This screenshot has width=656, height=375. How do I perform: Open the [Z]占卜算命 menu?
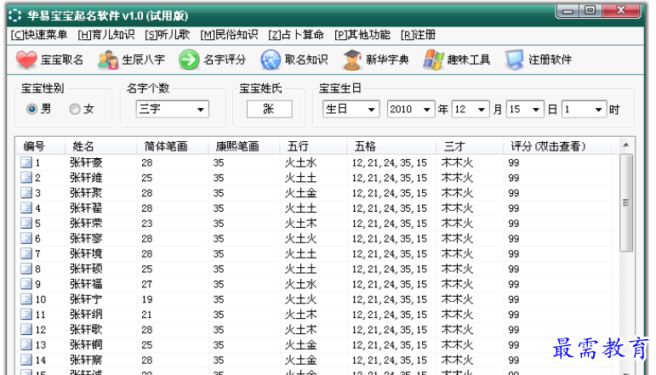(x=296, y=35)
